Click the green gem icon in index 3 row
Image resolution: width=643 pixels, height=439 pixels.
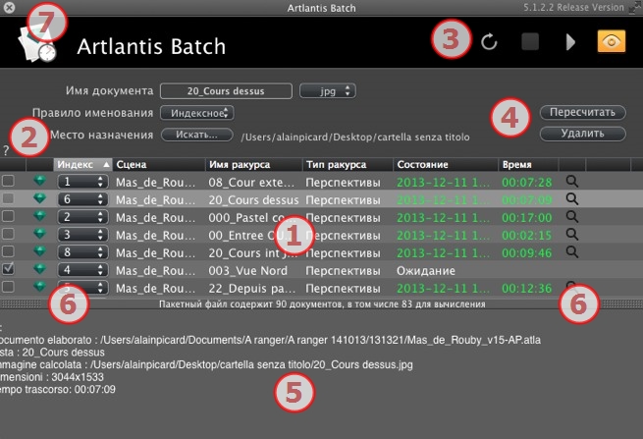[x=40, y=234]
